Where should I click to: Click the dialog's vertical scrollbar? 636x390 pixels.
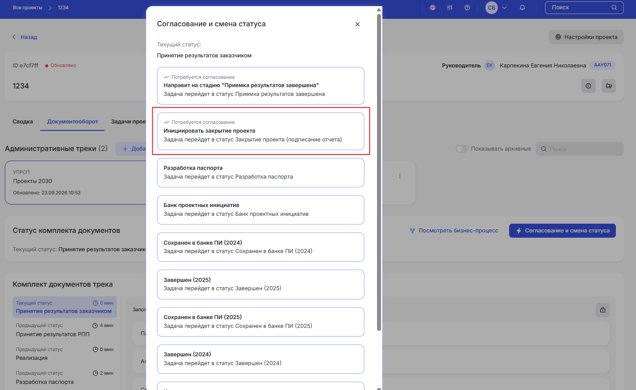click(379, 172)
